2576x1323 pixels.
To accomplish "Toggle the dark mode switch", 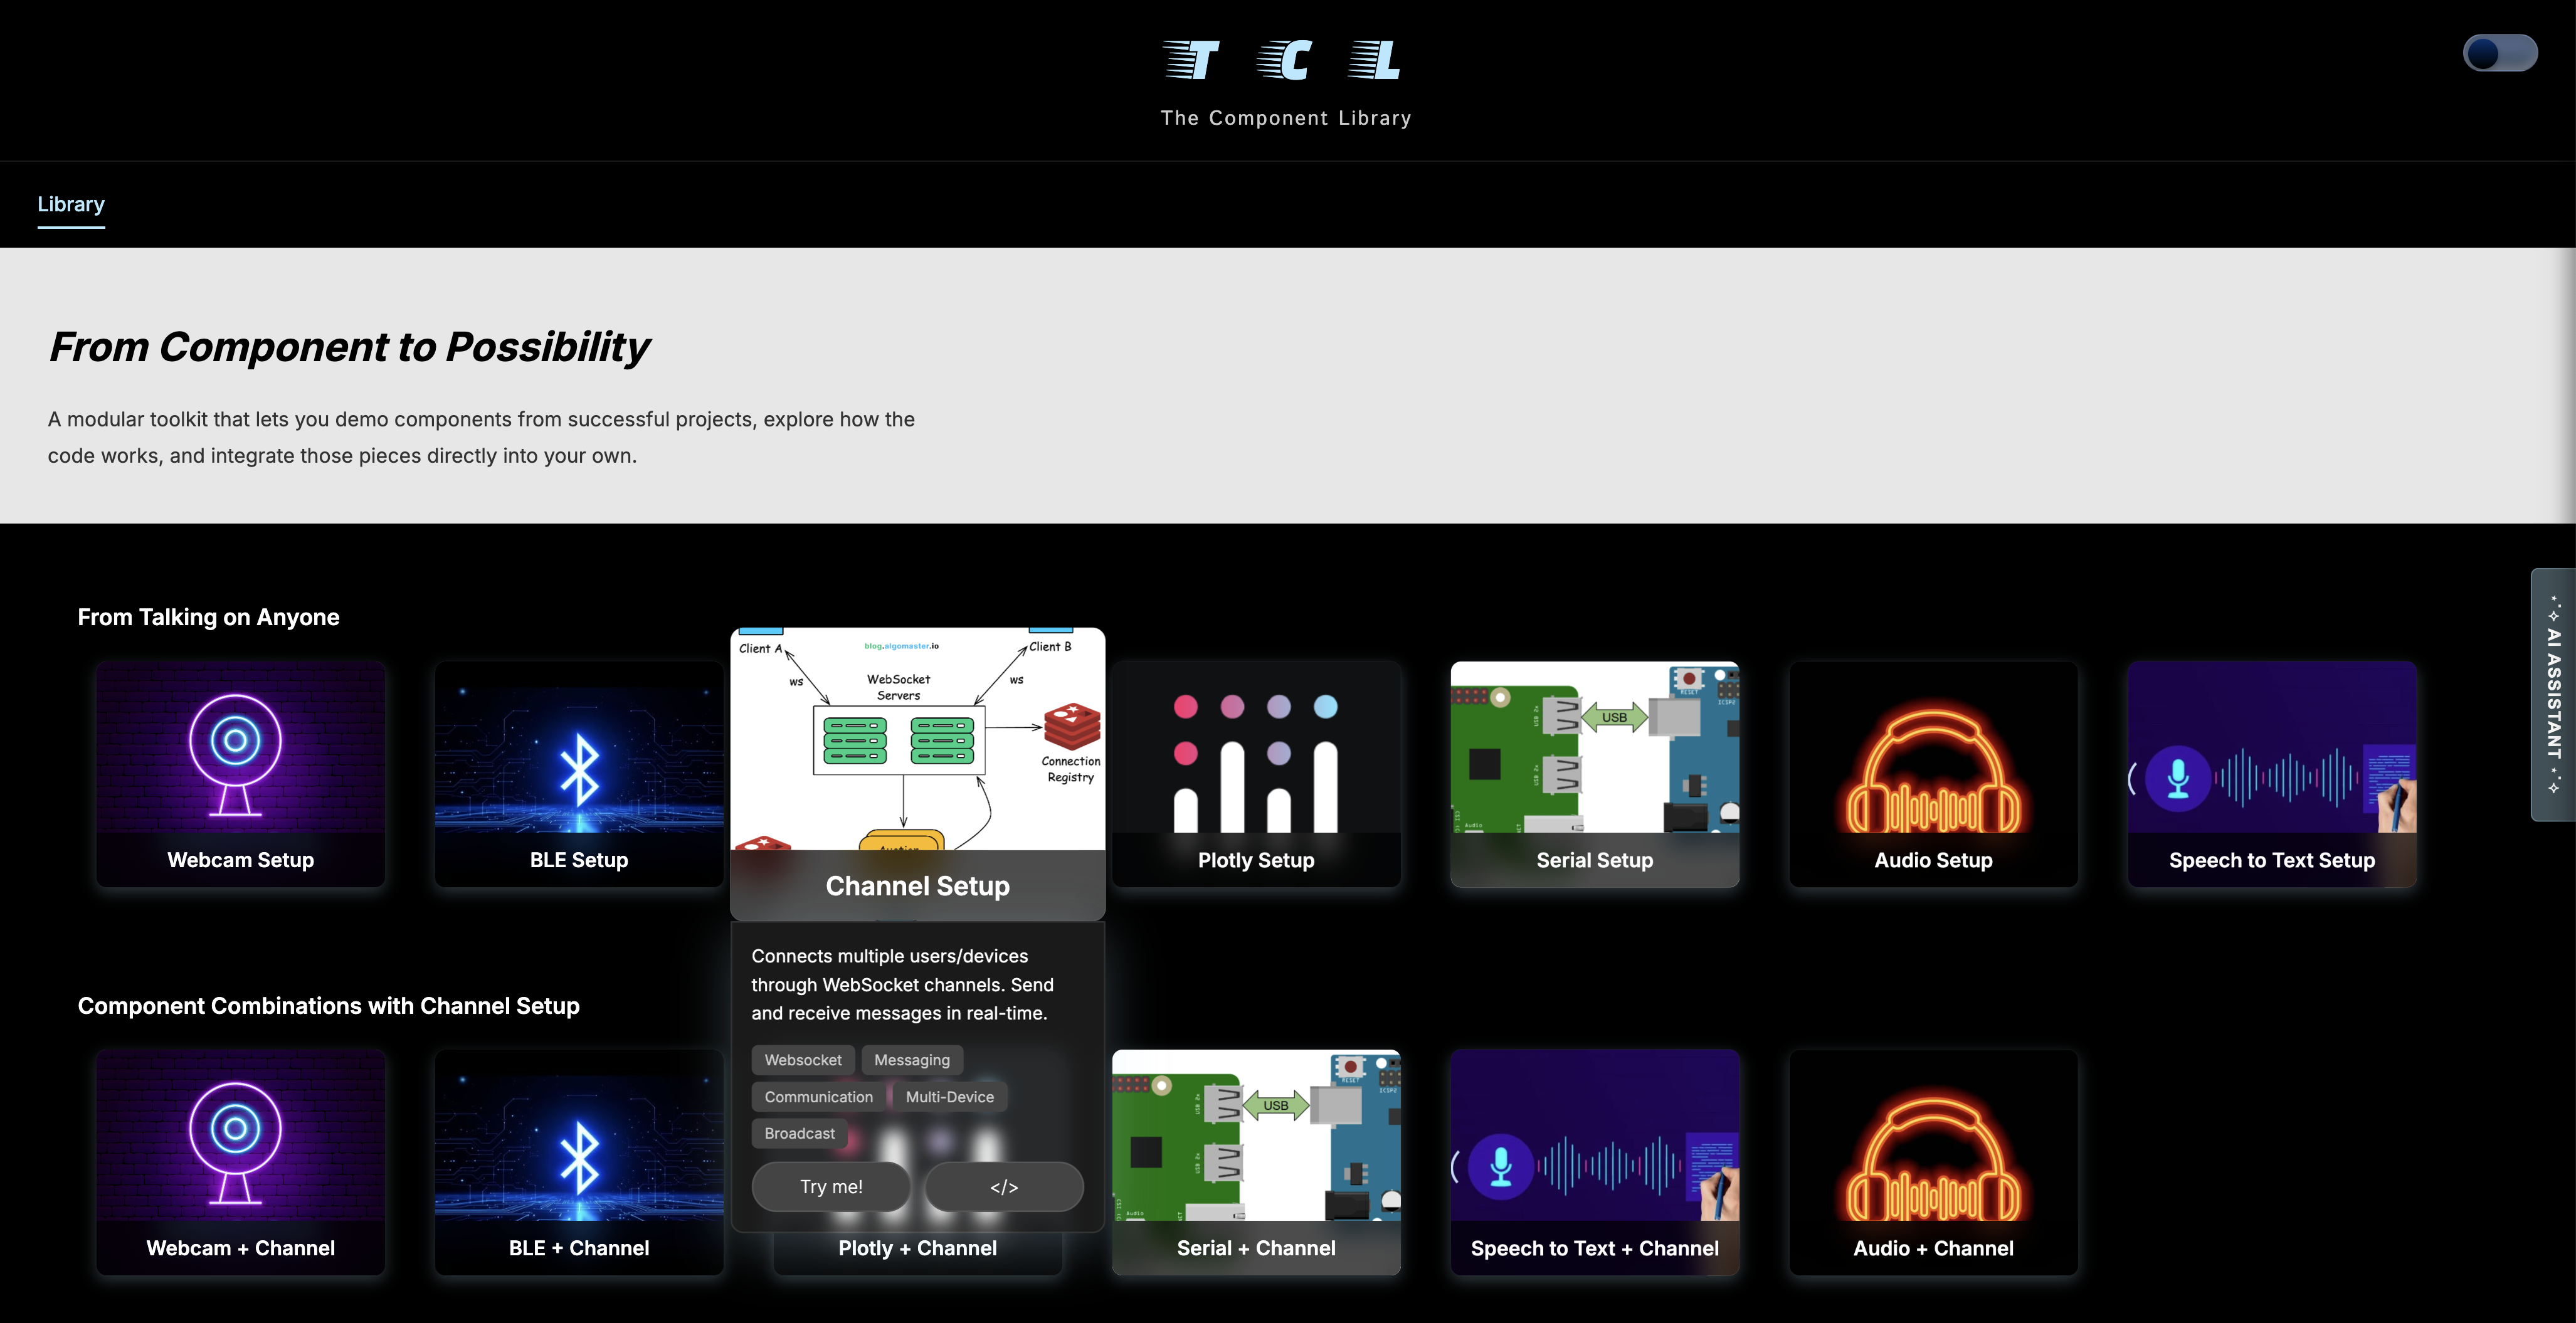I will [2499, 53].
